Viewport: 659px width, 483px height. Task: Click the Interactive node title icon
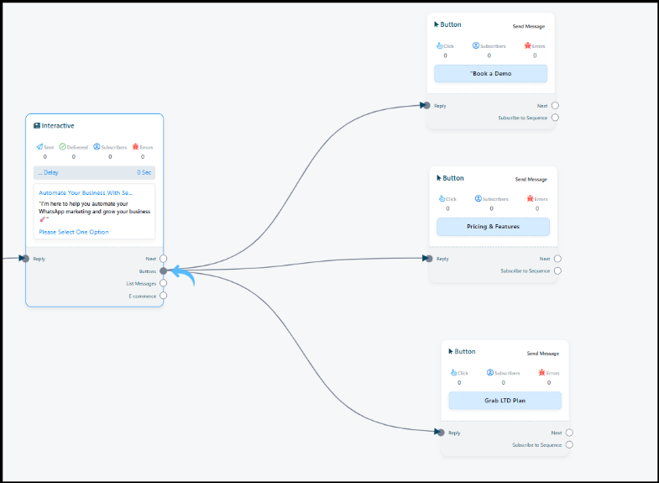[37, 125]
